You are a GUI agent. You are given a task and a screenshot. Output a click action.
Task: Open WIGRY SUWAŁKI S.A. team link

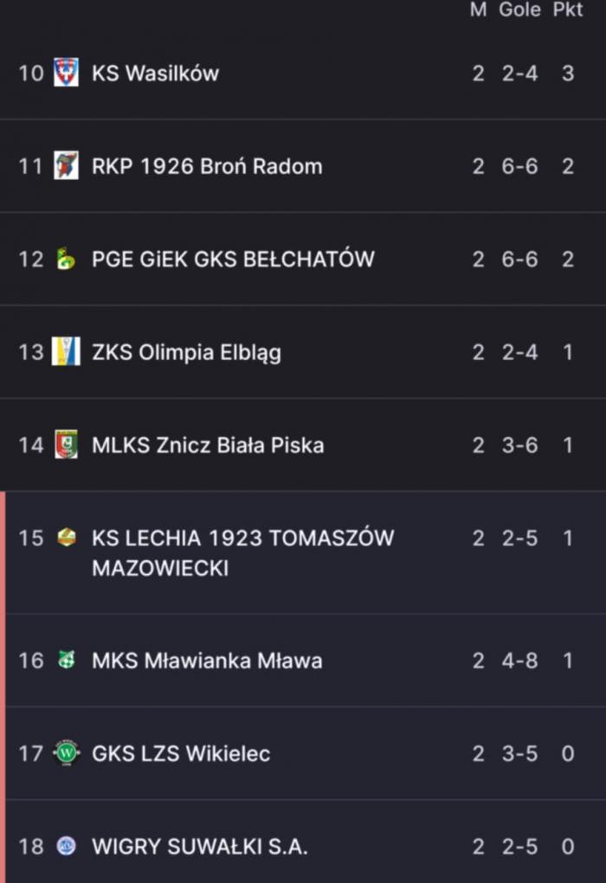tap(199, 846)
